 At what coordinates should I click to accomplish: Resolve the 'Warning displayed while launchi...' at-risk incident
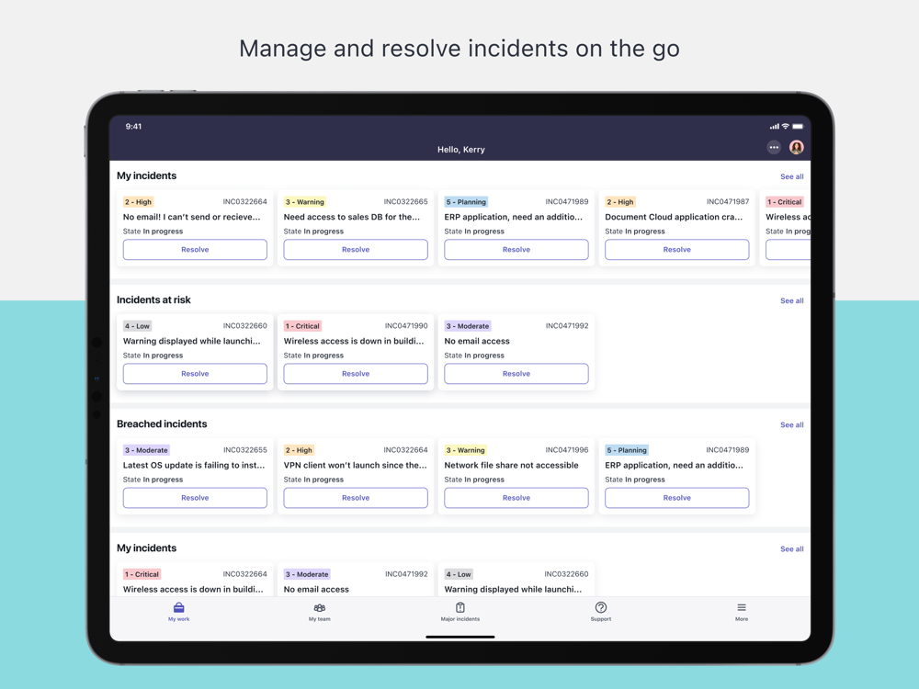tap(195, 374)
